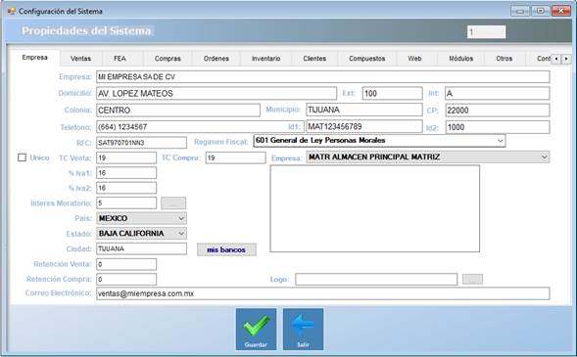The height and width of the screenshot is (357, 577).
Task: Click the large empty logo preview box
Action: pyautogui.click(x=375, y=208)
